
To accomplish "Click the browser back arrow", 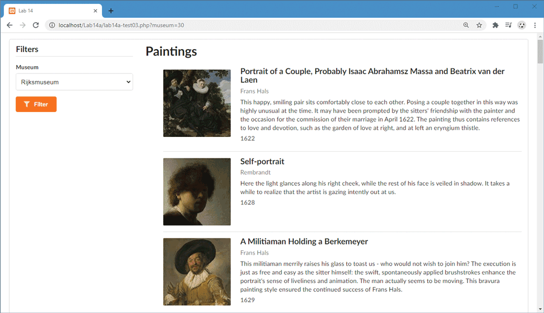I will pyautogui.click(x=10, y=25).
